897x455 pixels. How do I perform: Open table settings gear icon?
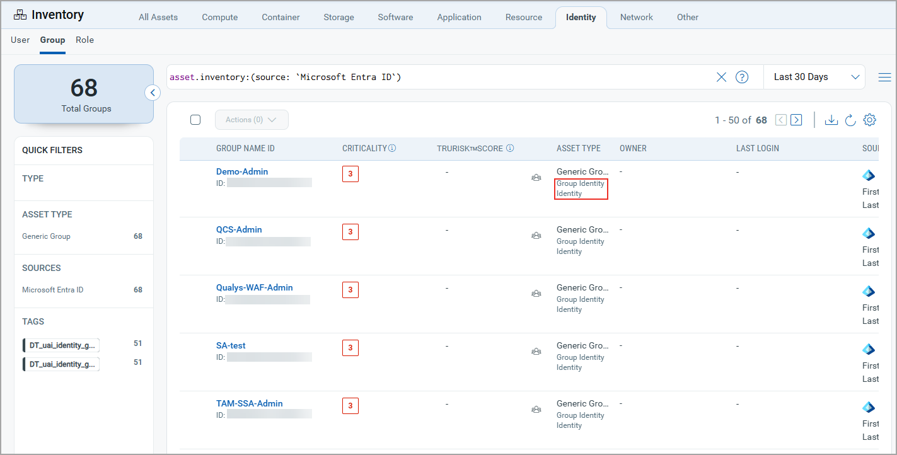[x=870, y=120]
